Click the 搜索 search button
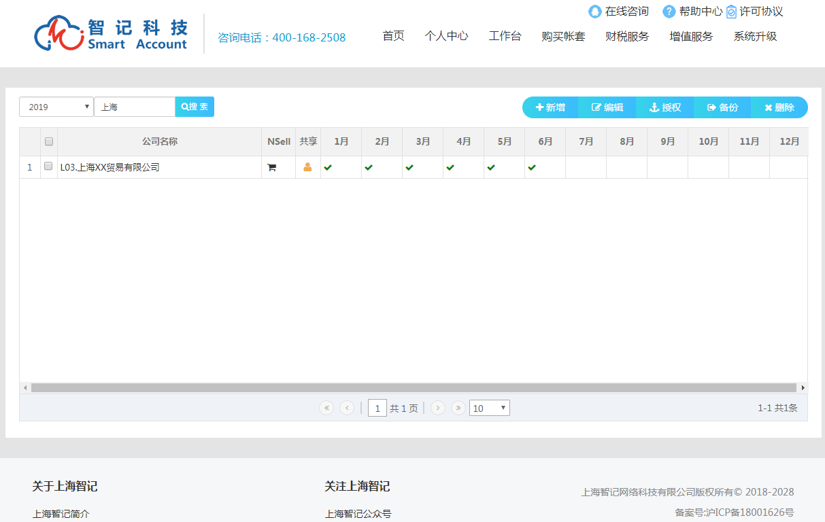825x522 pixels. point(195,107)
